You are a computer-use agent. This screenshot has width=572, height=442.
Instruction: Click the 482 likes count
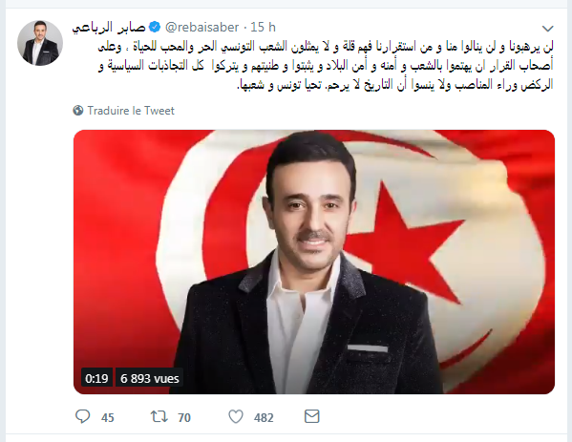coord(264,417)
